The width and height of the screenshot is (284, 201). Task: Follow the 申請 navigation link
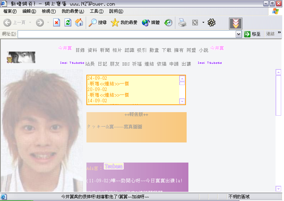pyautogui.click(x=174, y=64)
